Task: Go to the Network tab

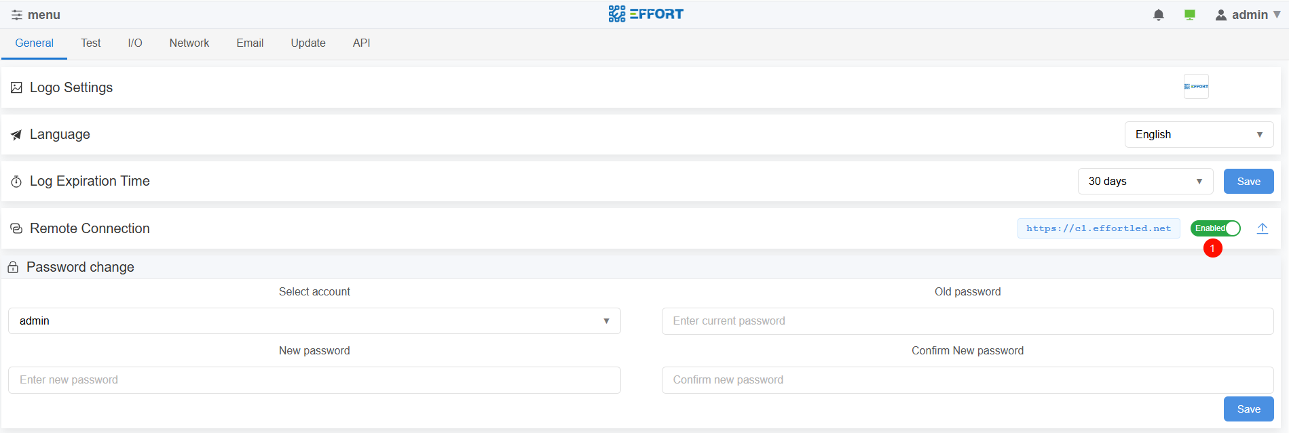Action: (189, 43)
